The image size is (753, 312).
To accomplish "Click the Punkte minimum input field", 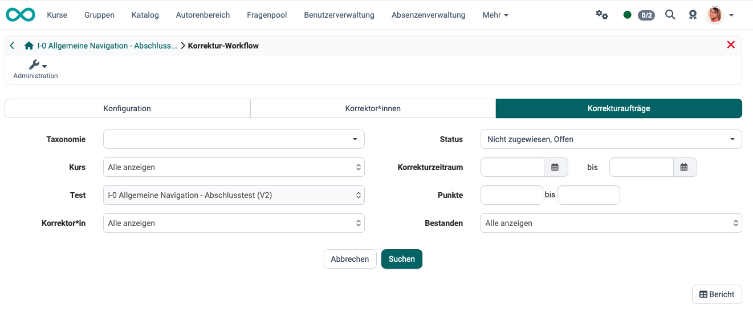I will coord(512,195).
